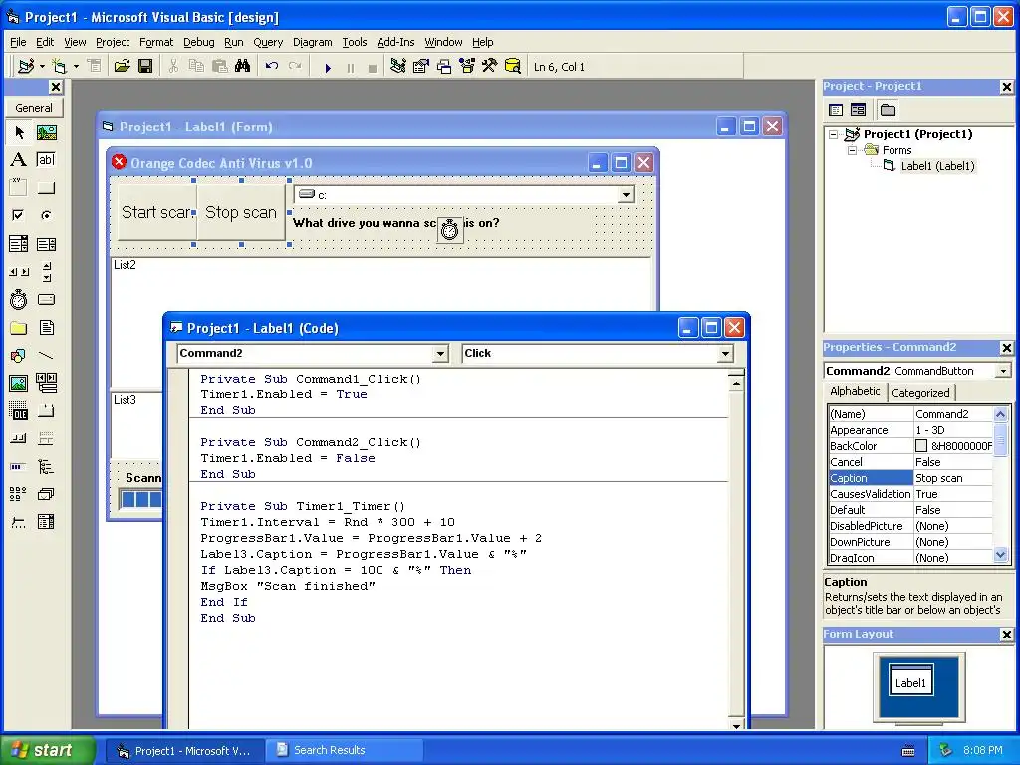The height and width of the screenshot is (765, 1020).
Task: Open the Diagram menu
Action: click(312, 42)
